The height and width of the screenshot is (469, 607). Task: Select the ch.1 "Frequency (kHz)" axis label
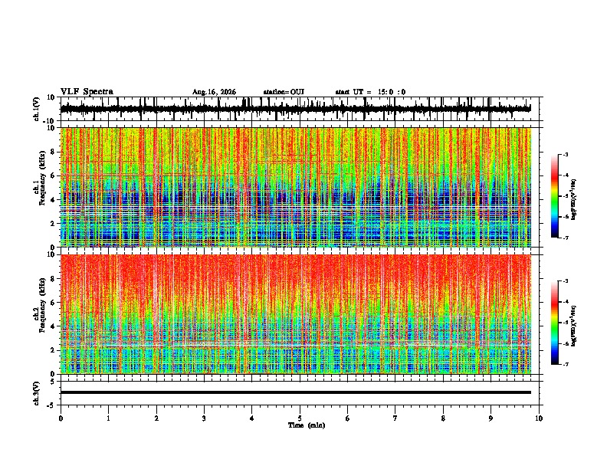(x=42, y=178)
